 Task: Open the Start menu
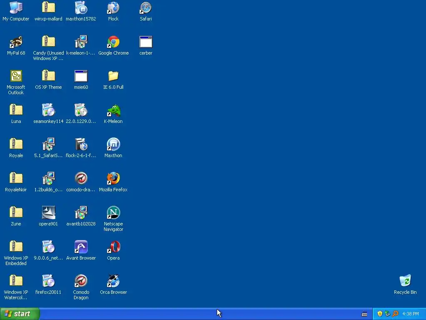coord(20,314)
